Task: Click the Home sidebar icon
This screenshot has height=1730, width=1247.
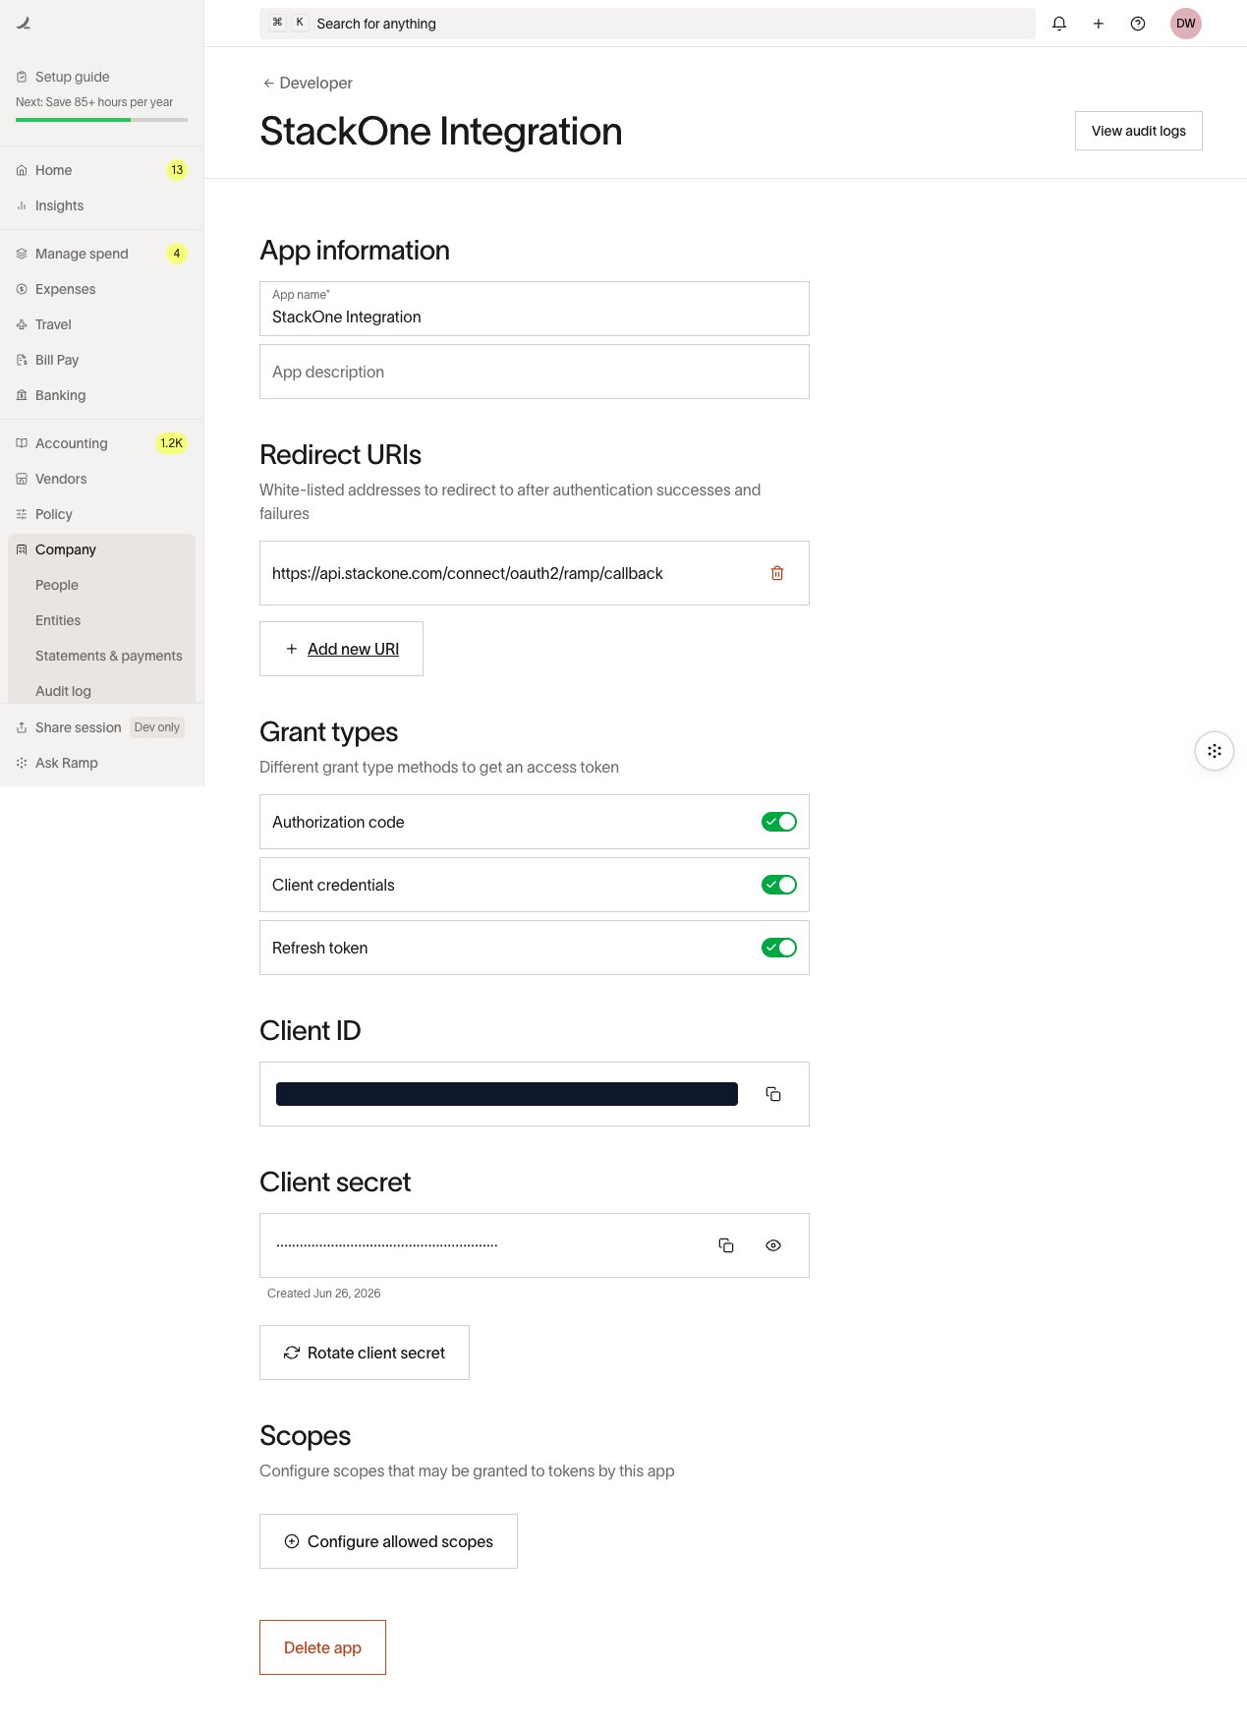Action: (22, 170)
